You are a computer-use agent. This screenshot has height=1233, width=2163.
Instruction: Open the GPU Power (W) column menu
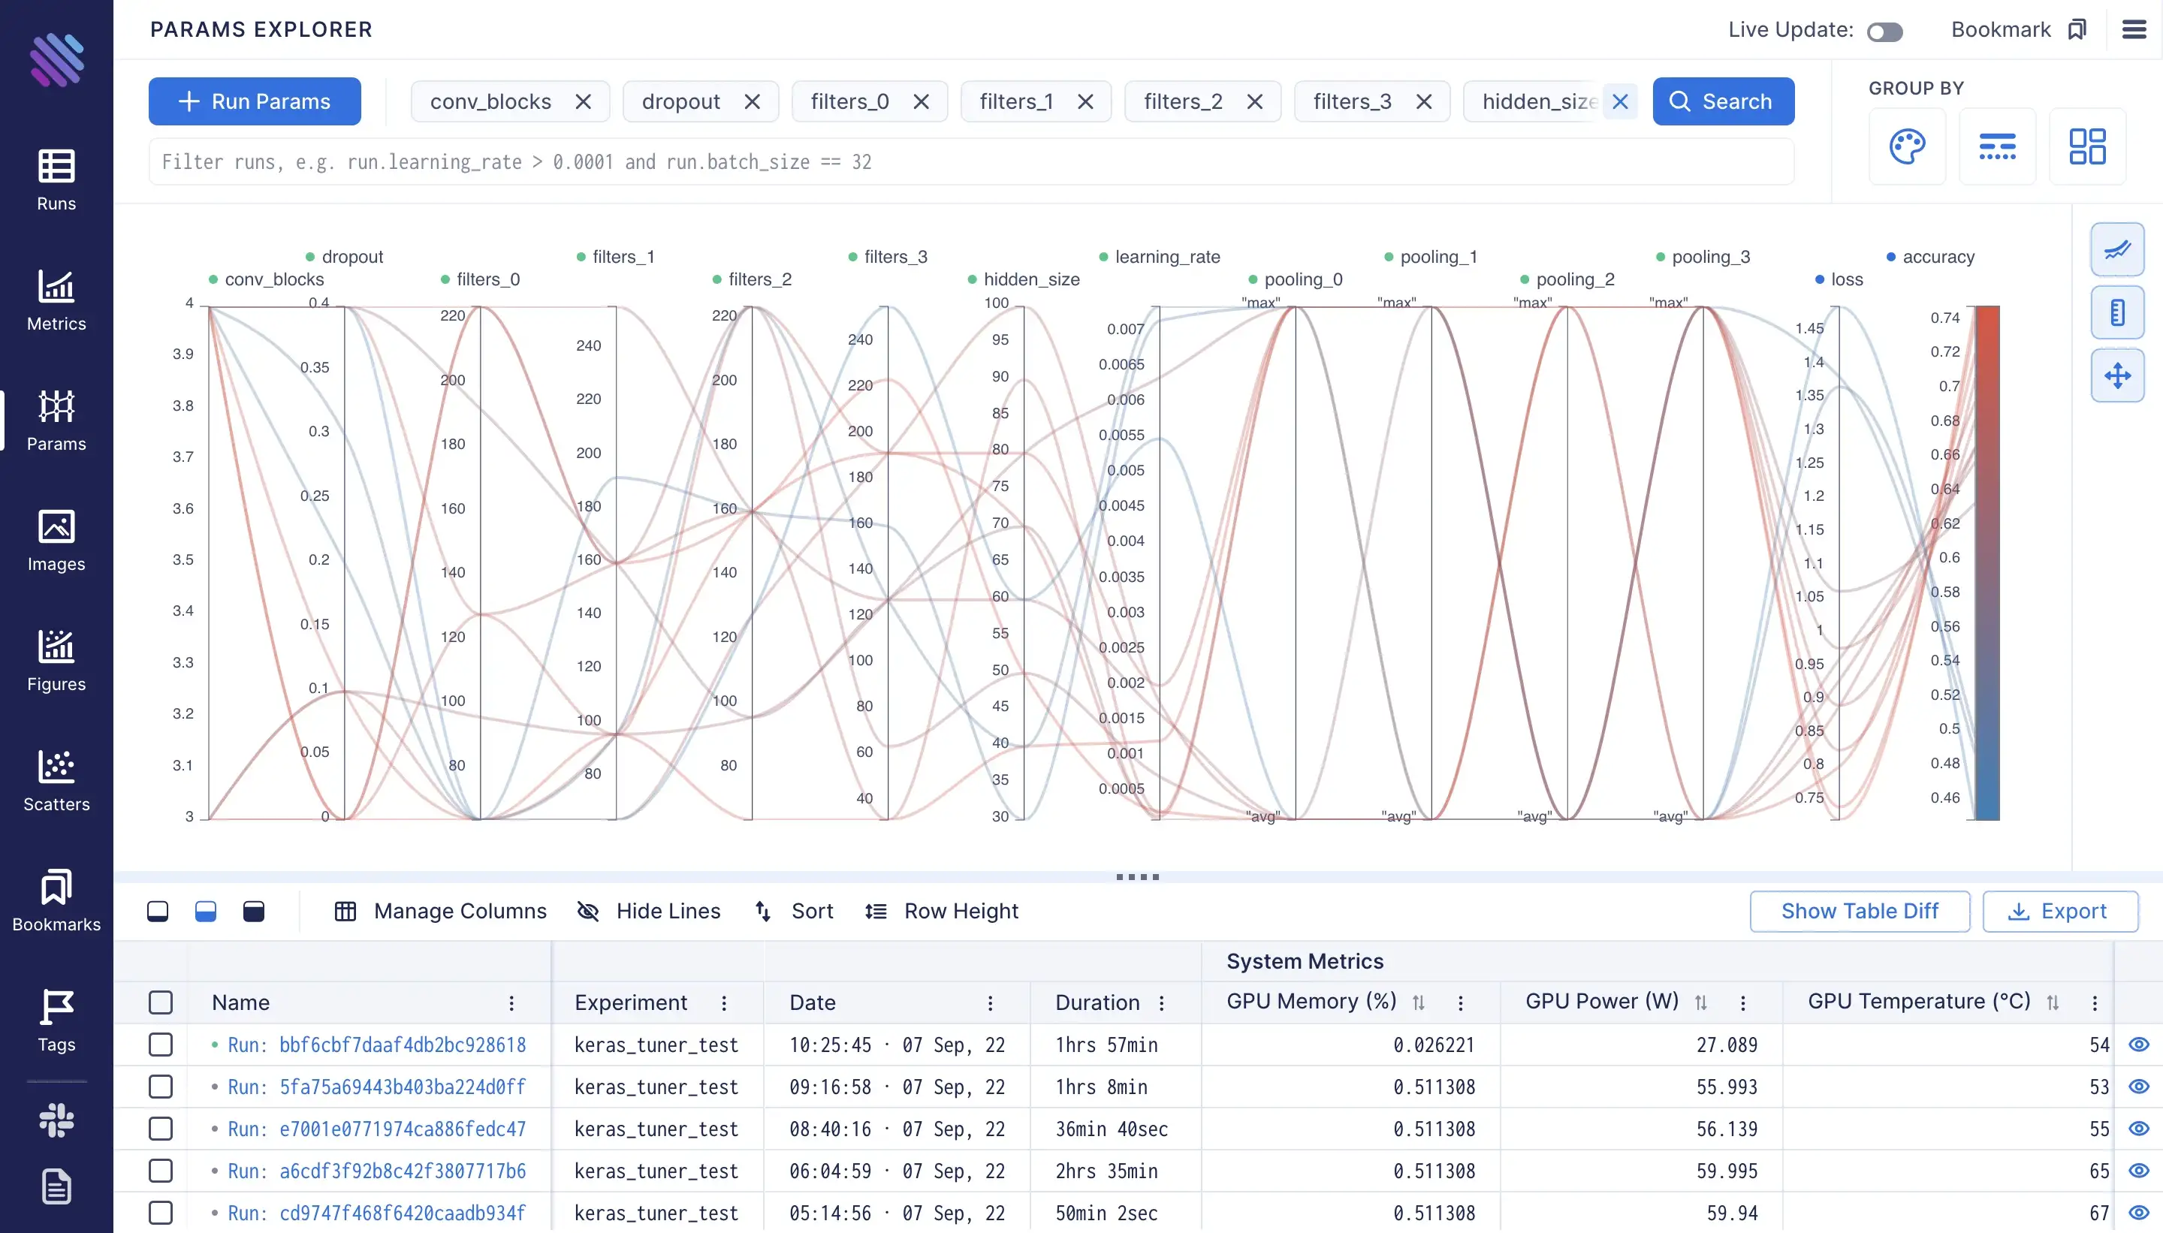(1743, 1003)
